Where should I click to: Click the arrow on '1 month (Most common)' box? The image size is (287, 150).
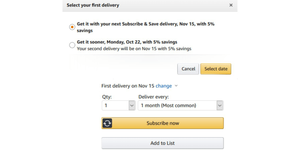pos(220,105)
